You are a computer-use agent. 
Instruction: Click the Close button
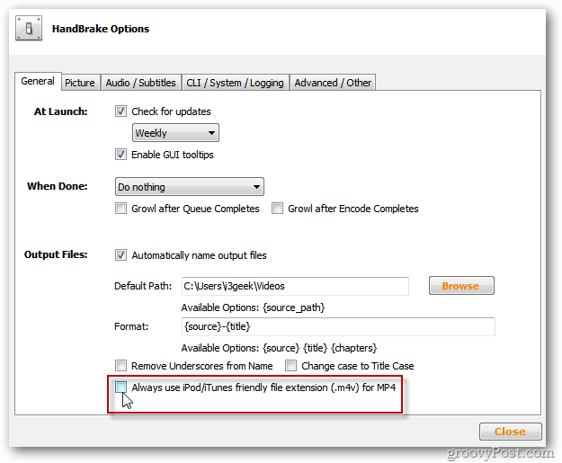click(x=511, y=432)
